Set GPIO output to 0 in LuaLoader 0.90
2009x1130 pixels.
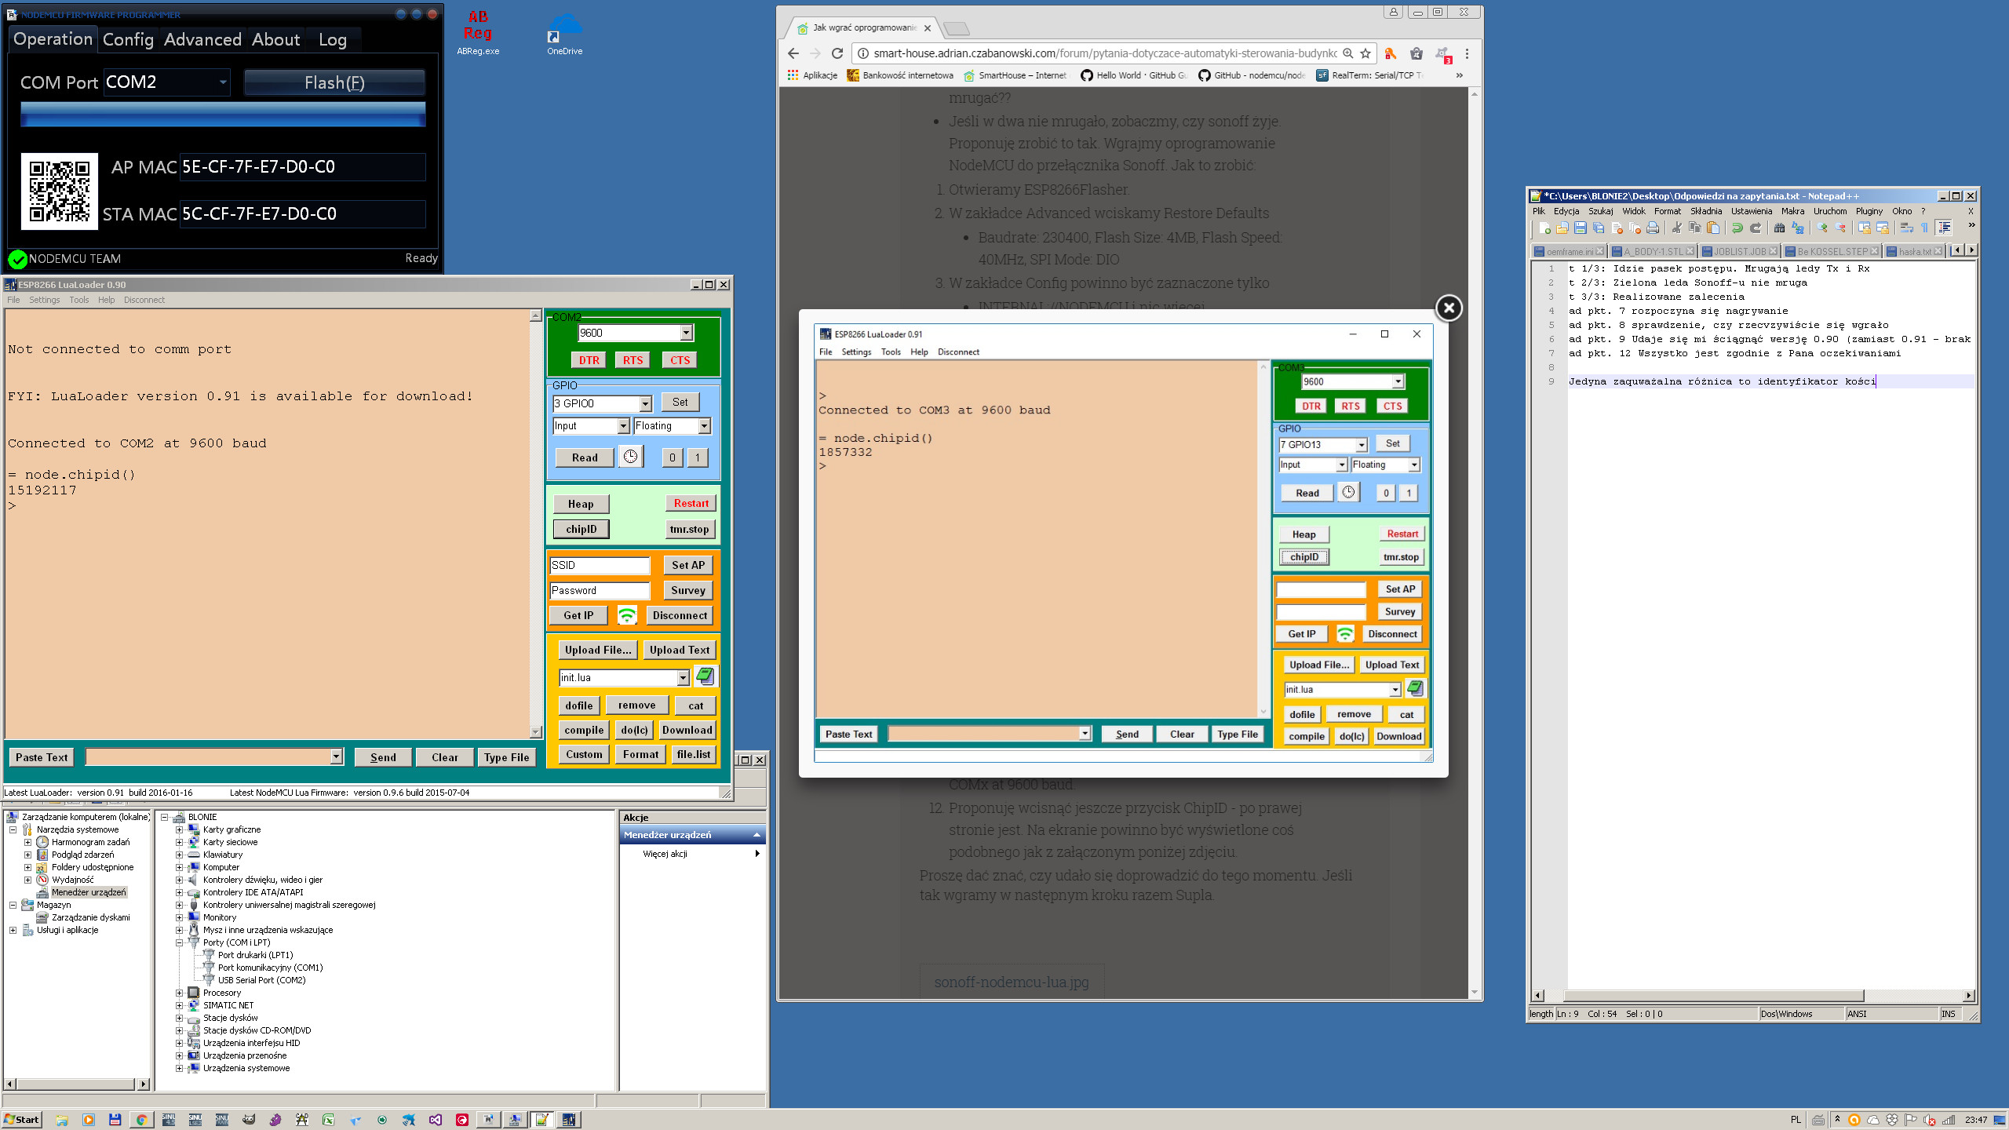point(672,457)
